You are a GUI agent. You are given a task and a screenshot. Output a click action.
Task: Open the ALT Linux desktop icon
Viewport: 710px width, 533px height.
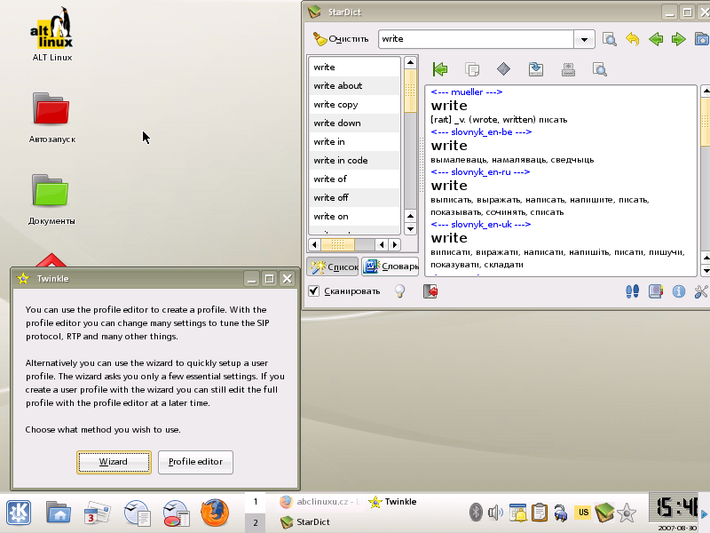52,35
